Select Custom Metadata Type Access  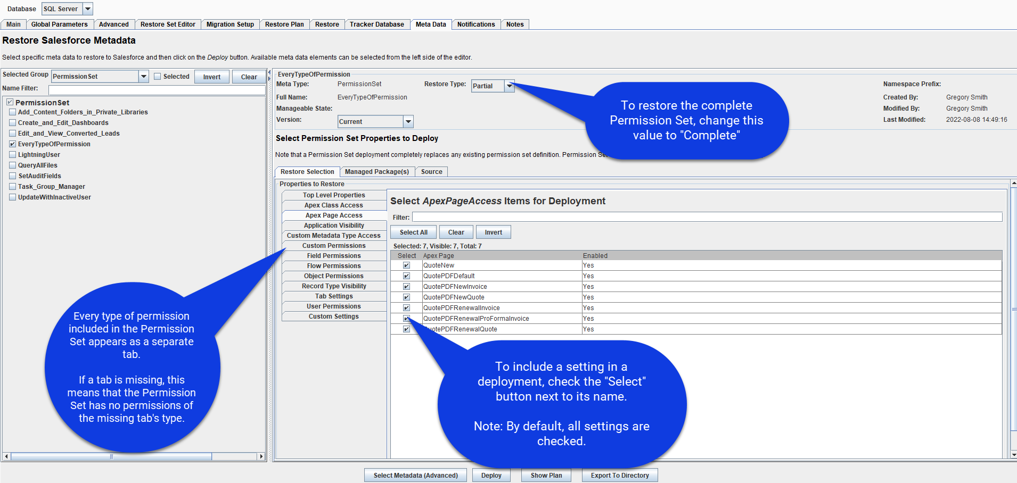tap(334, 236)
